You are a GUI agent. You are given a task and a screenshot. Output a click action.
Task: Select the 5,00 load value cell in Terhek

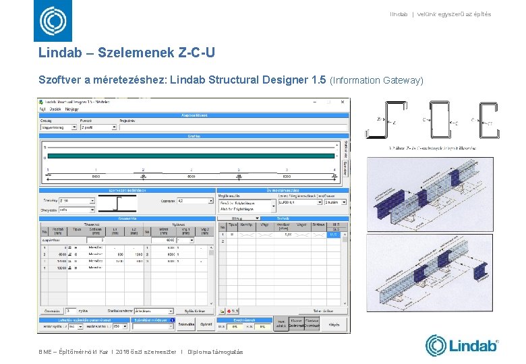284,235
